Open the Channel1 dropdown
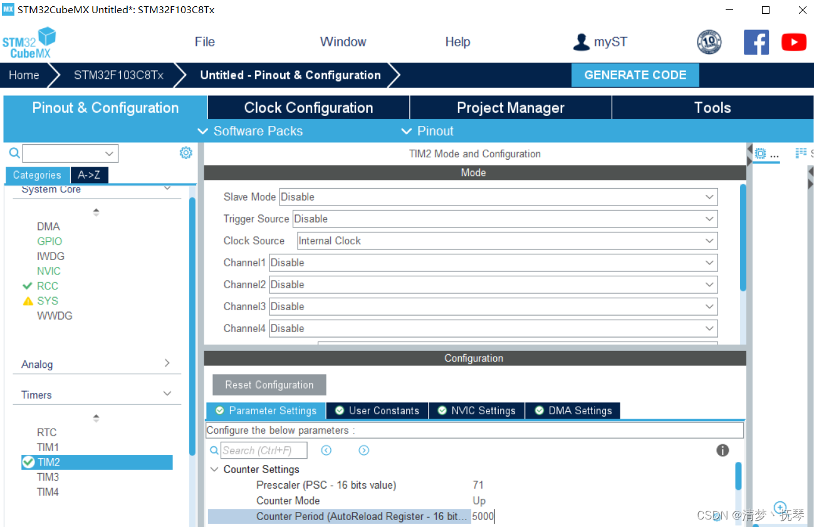Viewport: 814px width, 527px height. pyautogui.click(x=493, y=263)
